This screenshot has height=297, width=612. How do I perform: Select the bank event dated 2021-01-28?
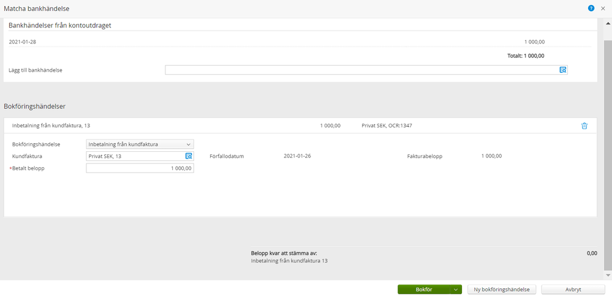(22, 42)
